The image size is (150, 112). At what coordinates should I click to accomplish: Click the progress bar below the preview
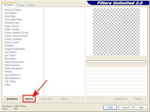(x=116, y=62)
